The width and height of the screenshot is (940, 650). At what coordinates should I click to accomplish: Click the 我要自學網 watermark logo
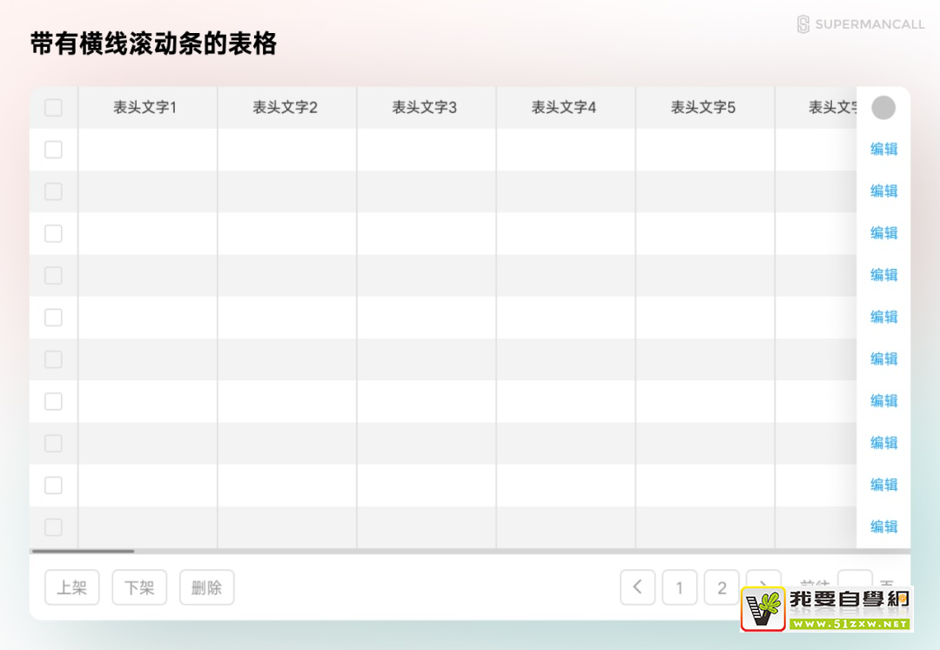pyautogui.click(x=825, y=608)
